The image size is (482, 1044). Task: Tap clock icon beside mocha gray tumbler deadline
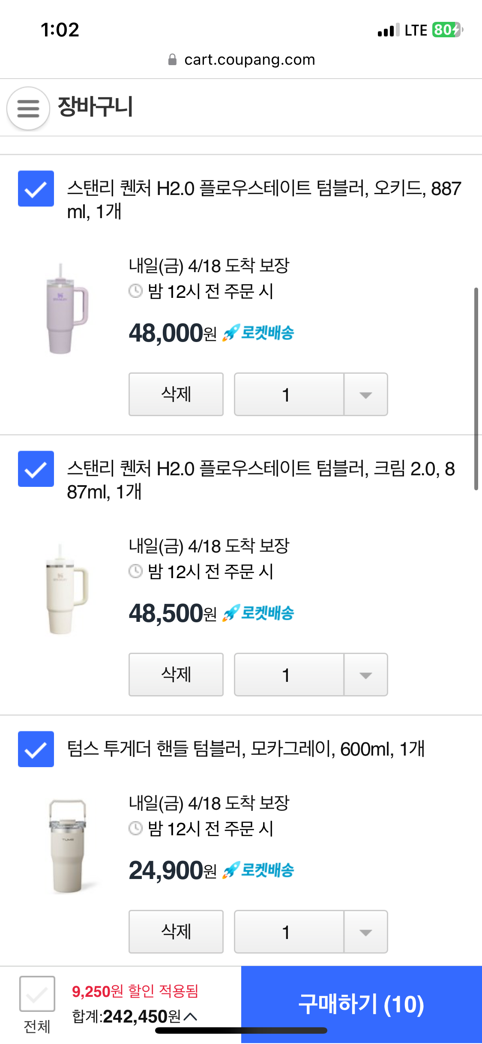tap(135, 828)
